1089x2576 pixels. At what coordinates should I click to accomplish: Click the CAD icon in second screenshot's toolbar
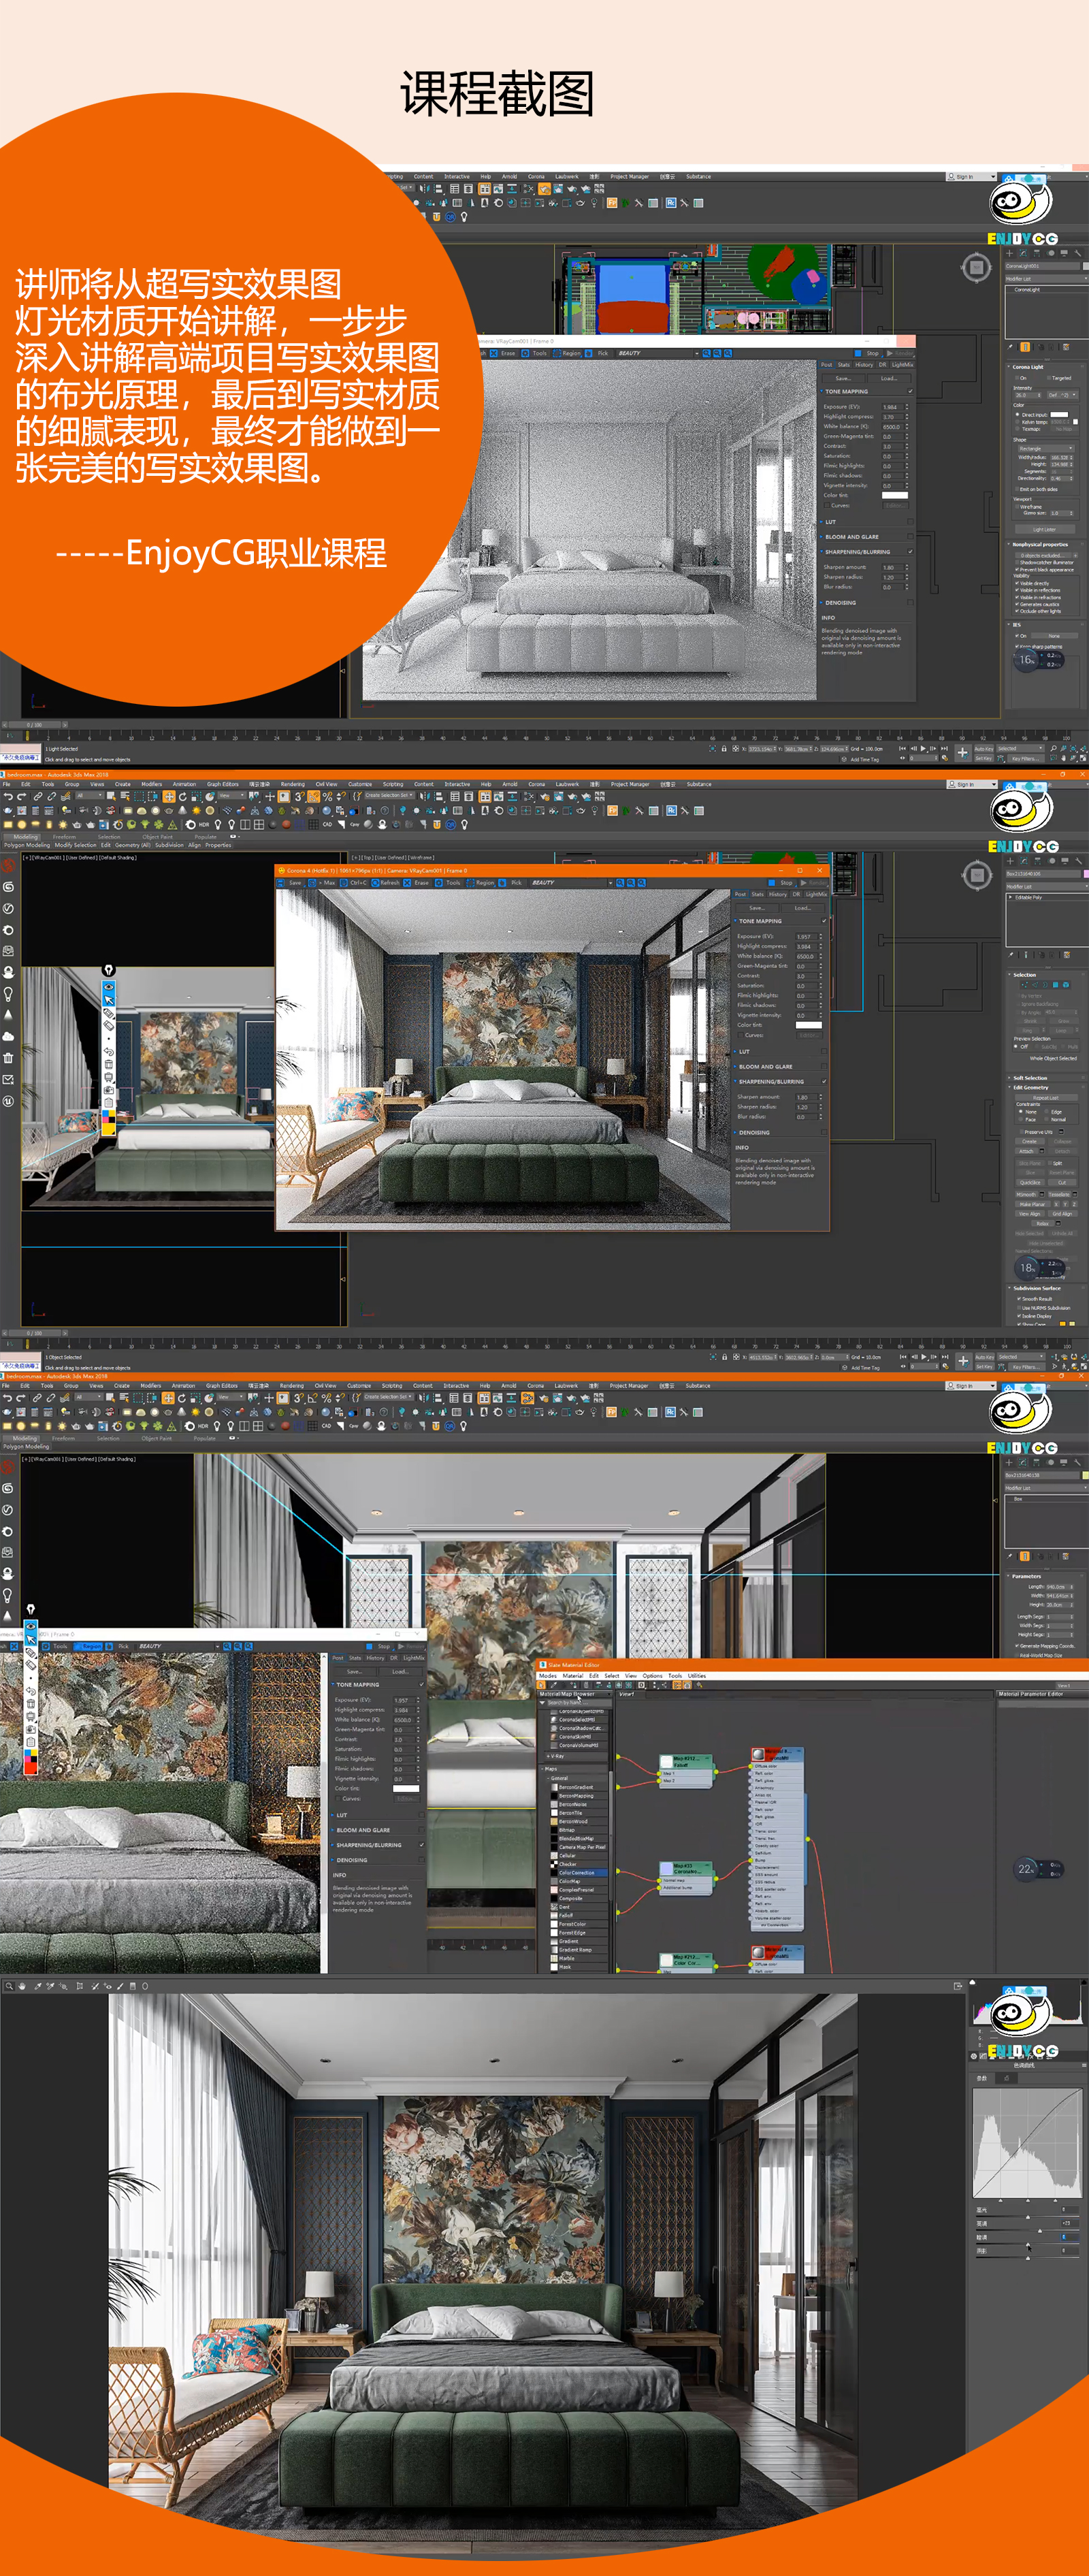coord(327,825)
